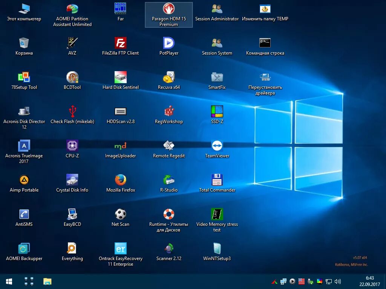Open the Корзина recycle bin

point(24,46)
